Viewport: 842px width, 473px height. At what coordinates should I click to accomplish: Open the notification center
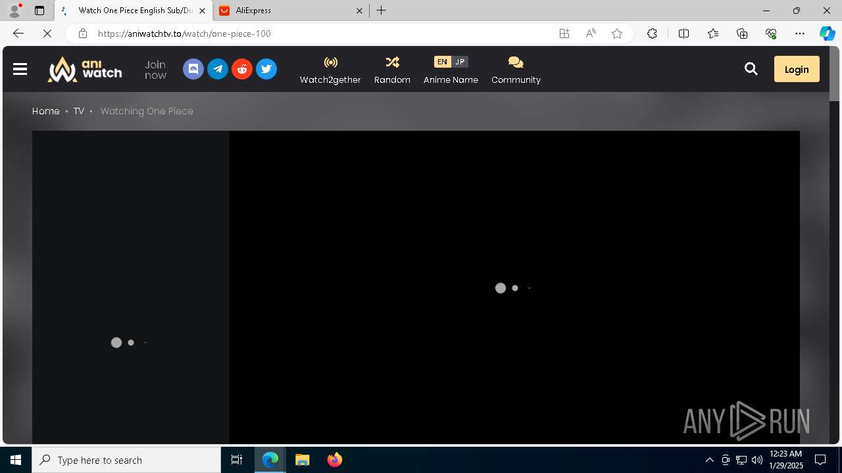[x=820, y=460]
